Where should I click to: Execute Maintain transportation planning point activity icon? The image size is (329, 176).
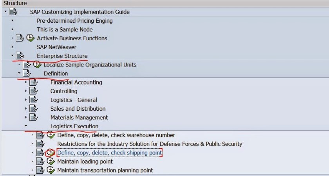pos(51,170)
